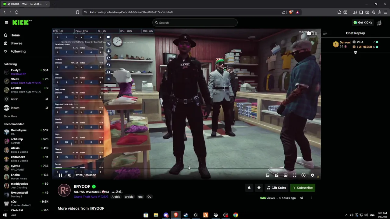Open the user profile avatar menu
This screenshot has width=390, height=219.
tap(379, 23)
